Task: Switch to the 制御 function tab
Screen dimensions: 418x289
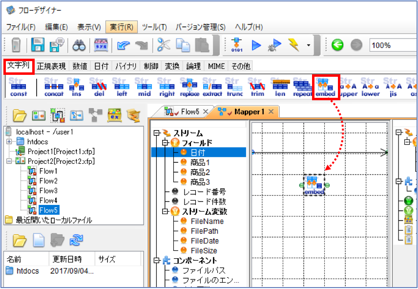Action: 151,66
